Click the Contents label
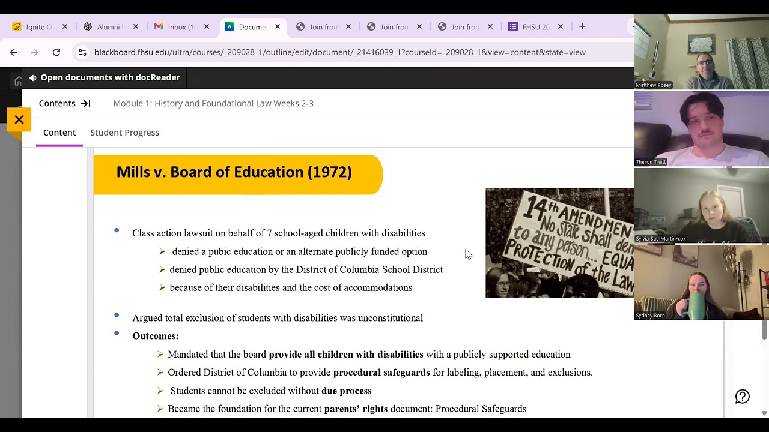This screenshot has width=769, height=432. [57, 103]
